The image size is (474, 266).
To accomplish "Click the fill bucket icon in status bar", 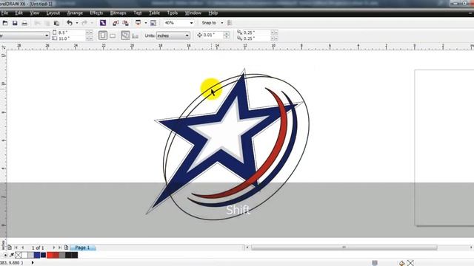I will pos(401,263).
